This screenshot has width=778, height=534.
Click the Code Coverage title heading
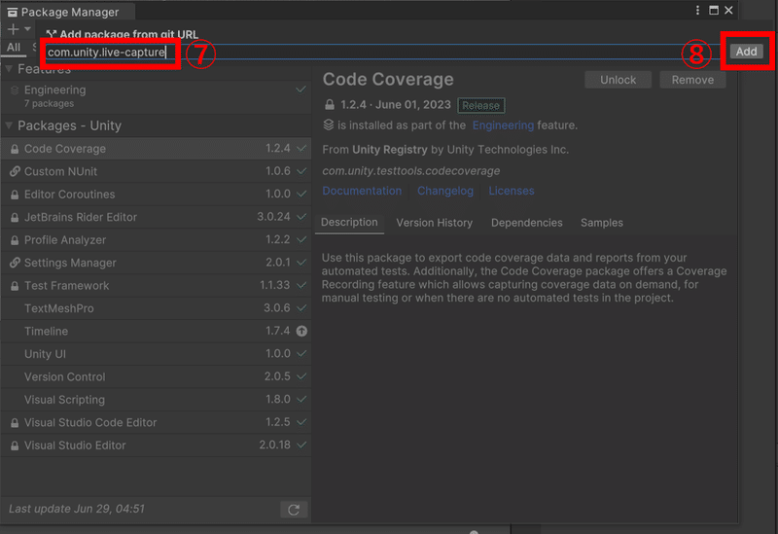coord(388,80)
